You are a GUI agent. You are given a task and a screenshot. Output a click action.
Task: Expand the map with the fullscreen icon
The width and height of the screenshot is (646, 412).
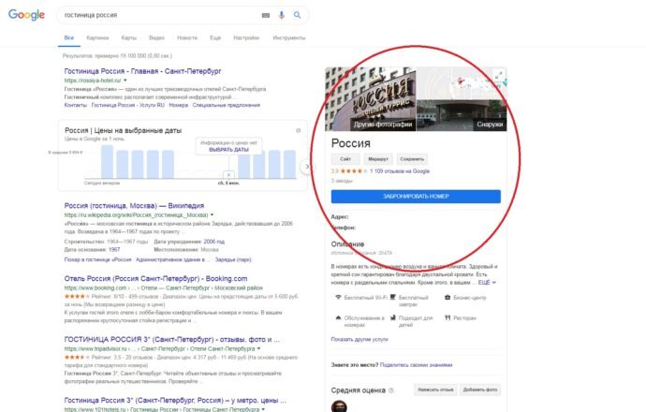point(499,76)
